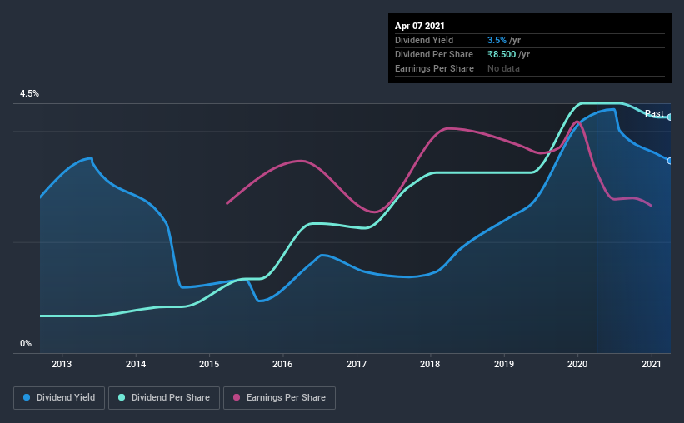Screen dimensions: 684x423
Task: Toggle the Dividend Per Share legend button
Action: 164,398
